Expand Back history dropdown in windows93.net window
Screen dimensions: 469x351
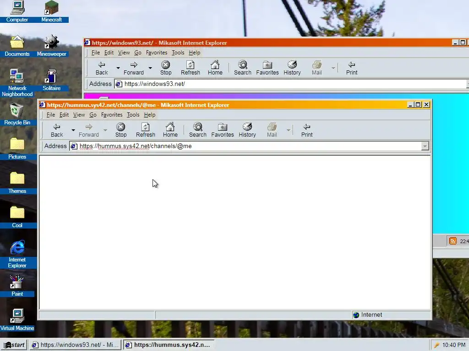(118, 68)
